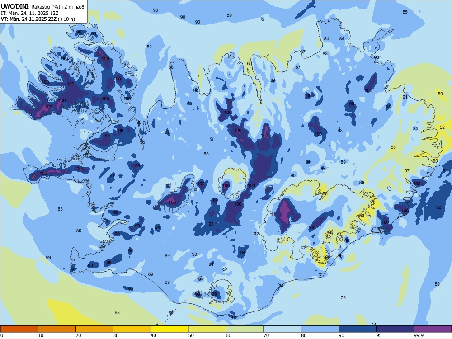Click the humidity value '68' over the ocean
452x339 pixels.
(117, 312)
